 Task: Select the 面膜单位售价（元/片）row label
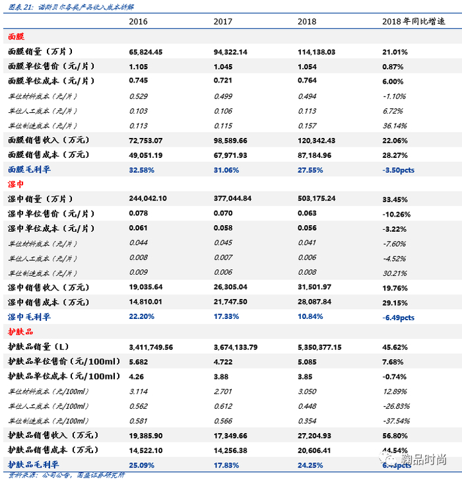coord(51,66)
